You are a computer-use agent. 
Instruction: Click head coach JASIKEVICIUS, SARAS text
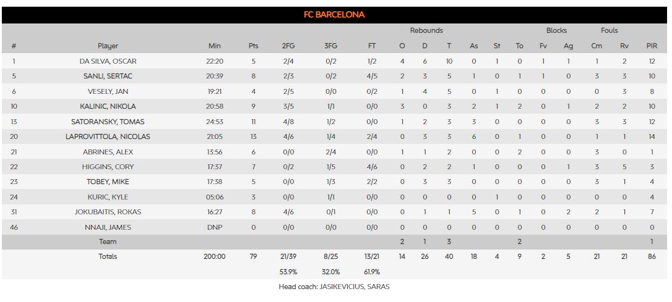pyautogui.click(x=334, y=287)
